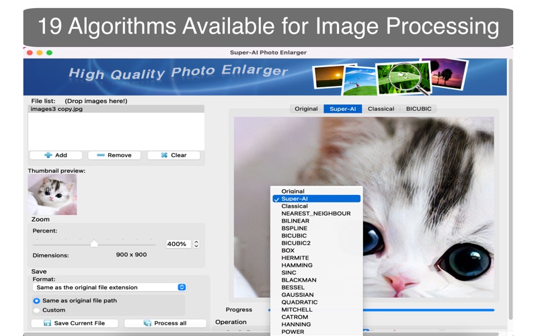Choose GAUSSIAN from the algorithm list
Image resolution: width=538 pixels, height=336 pixels.
click(x=297, y=295)
